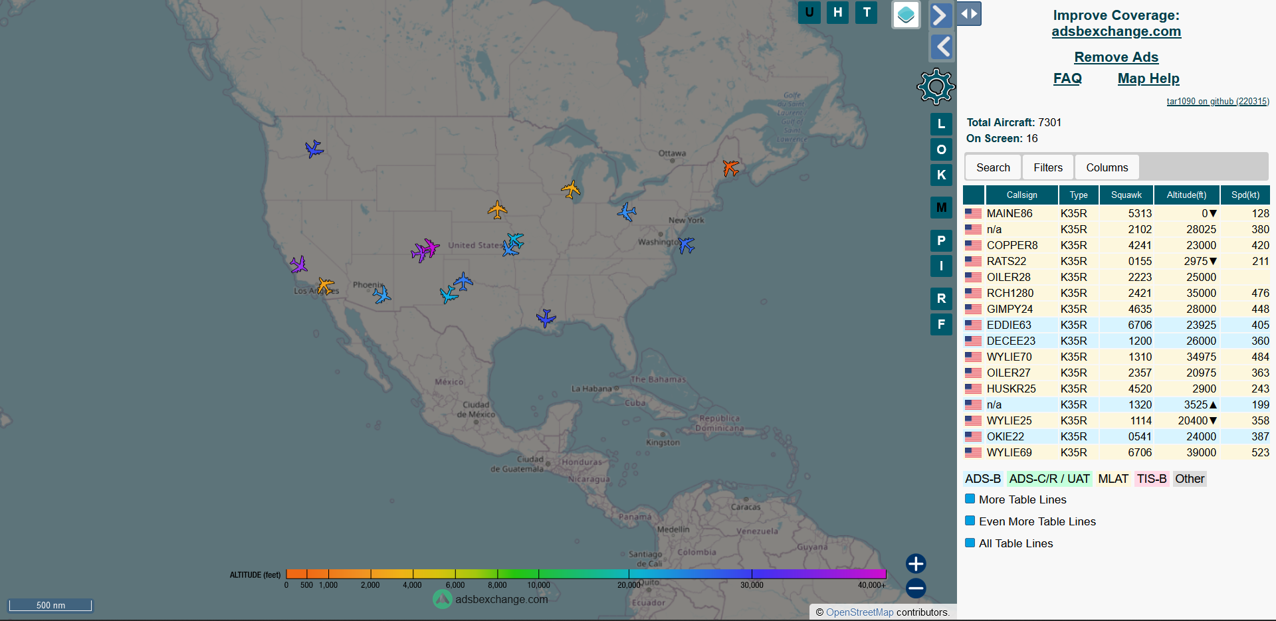
Task: Select the WYLIE70 table row
Action: coord(1116,357)
